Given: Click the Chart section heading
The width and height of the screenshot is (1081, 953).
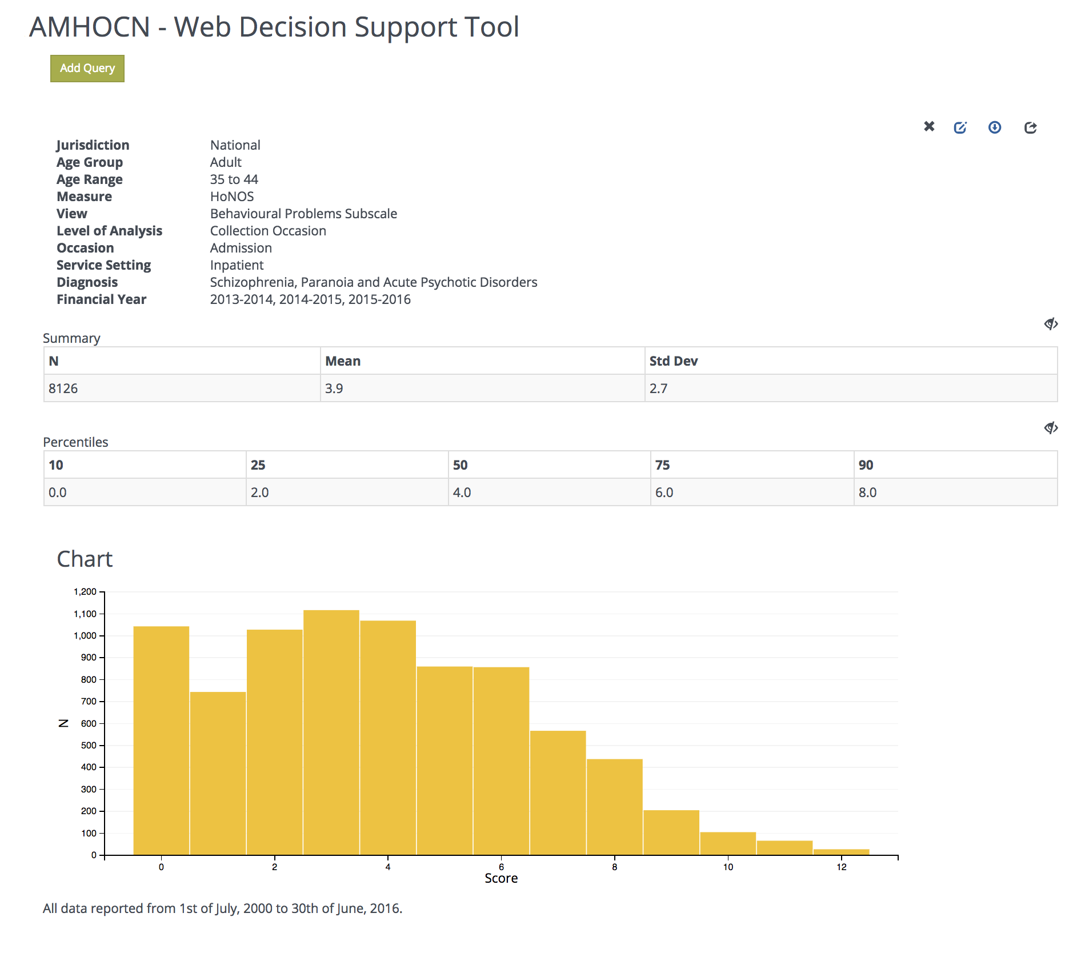Looking at the screenshot, I should [85, 559].
